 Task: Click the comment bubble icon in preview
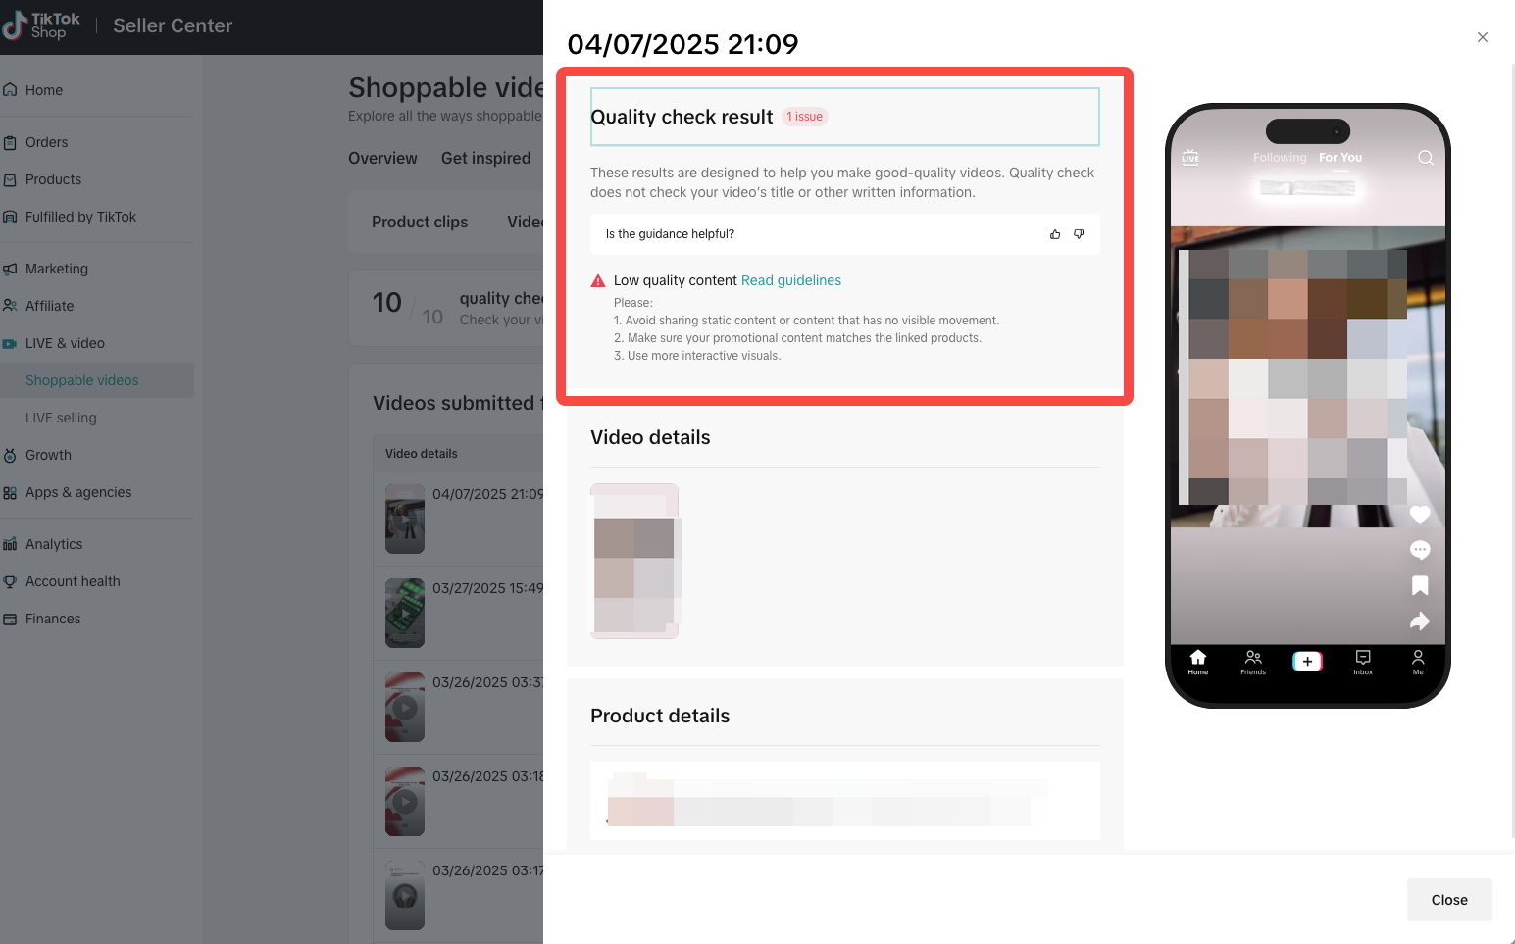point(1420,550)
